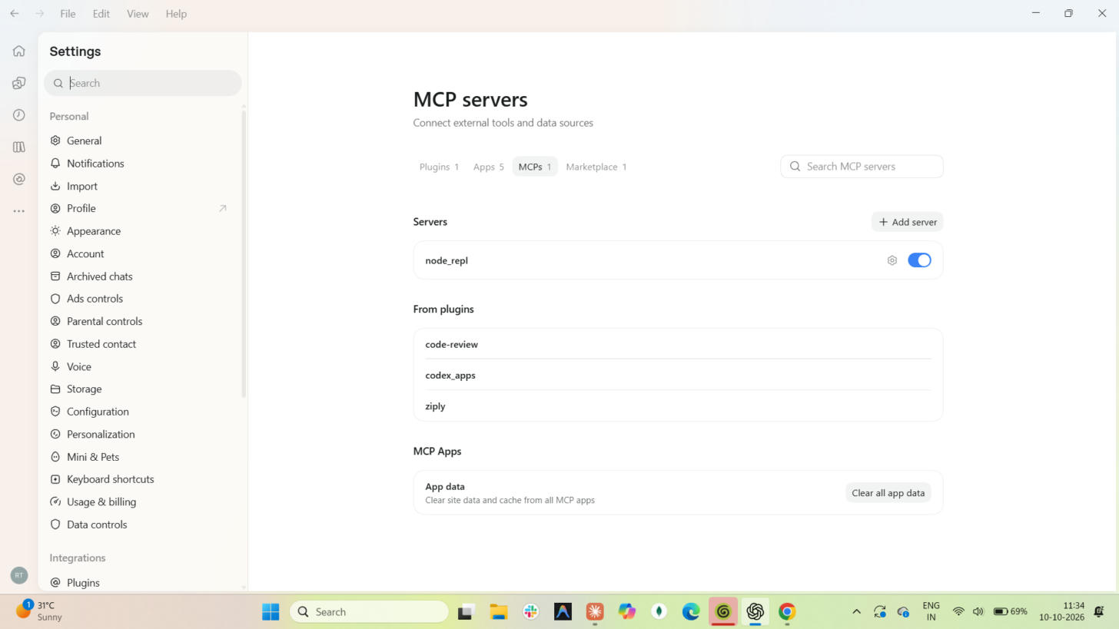The image size is (1119, 629).
Task: Select the ziply plugin row
Action: point(678,406)
